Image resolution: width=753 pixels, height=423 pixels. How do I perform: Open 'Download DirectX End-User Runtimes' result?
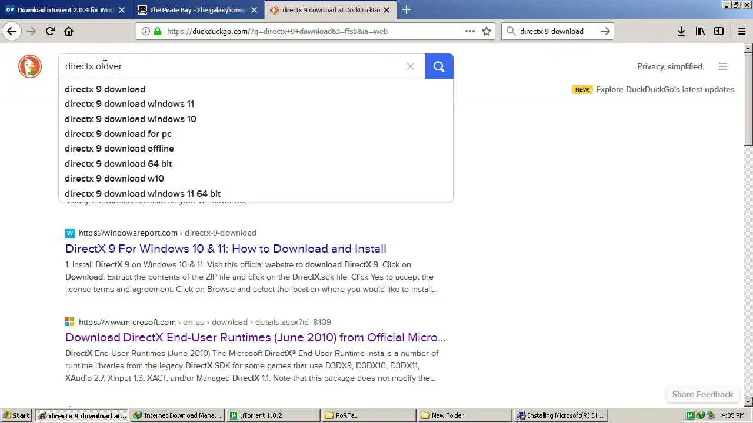point(255,337)
